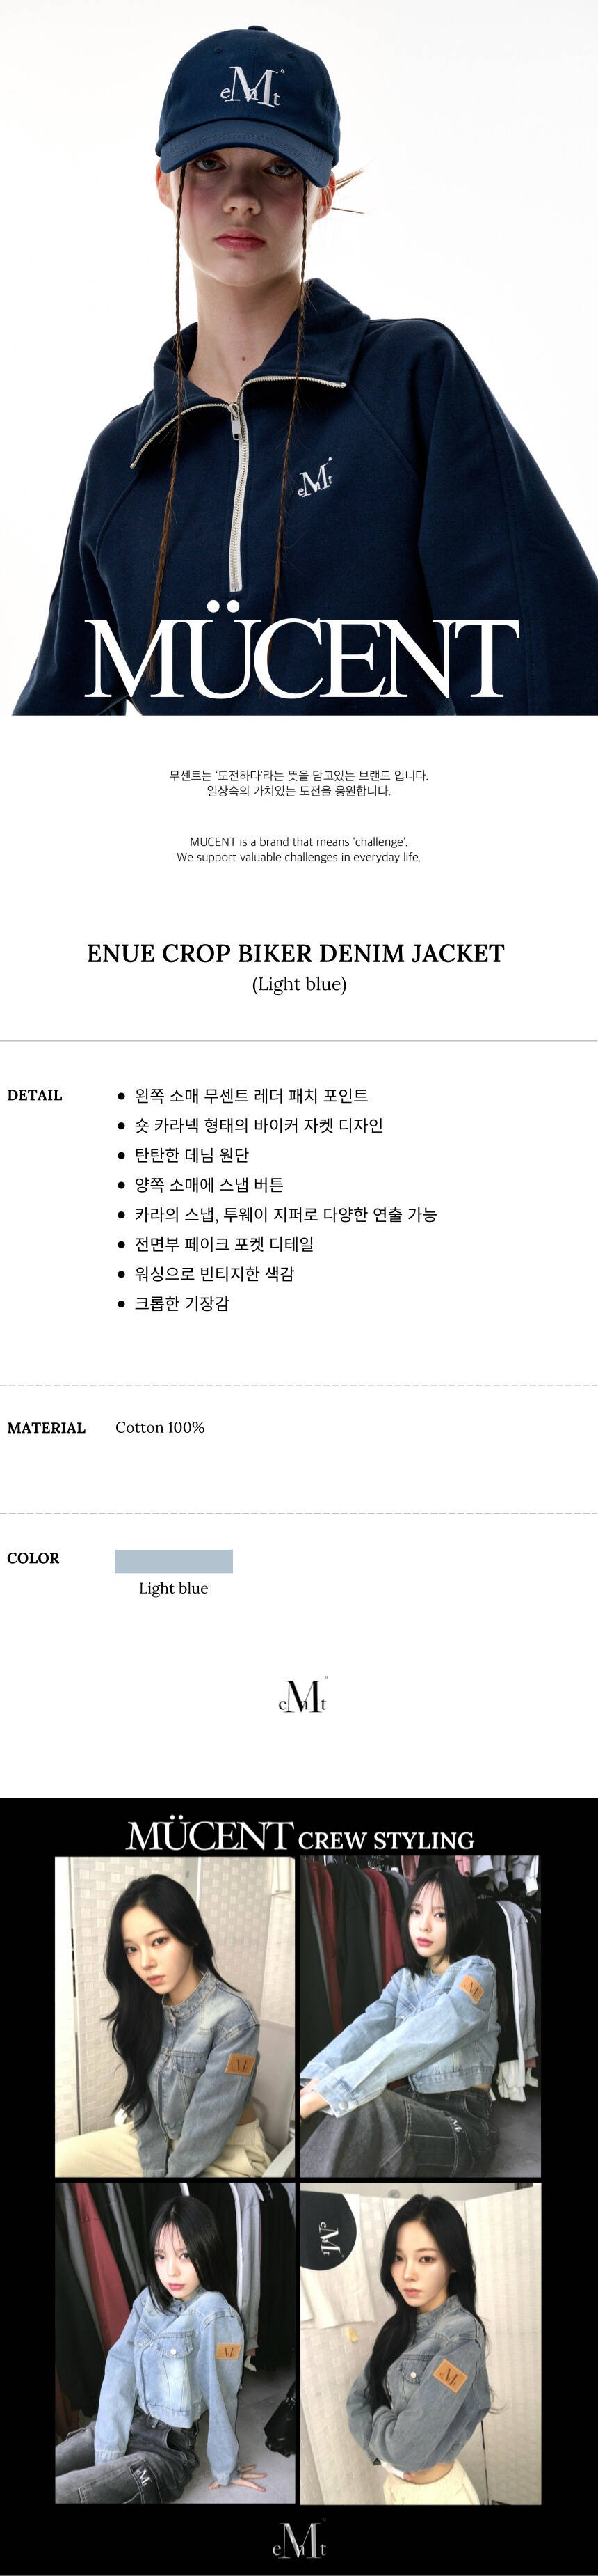Click the eMnt logo at the page bottom
The image size is (598, 2576).
[x=300, y=2541]
